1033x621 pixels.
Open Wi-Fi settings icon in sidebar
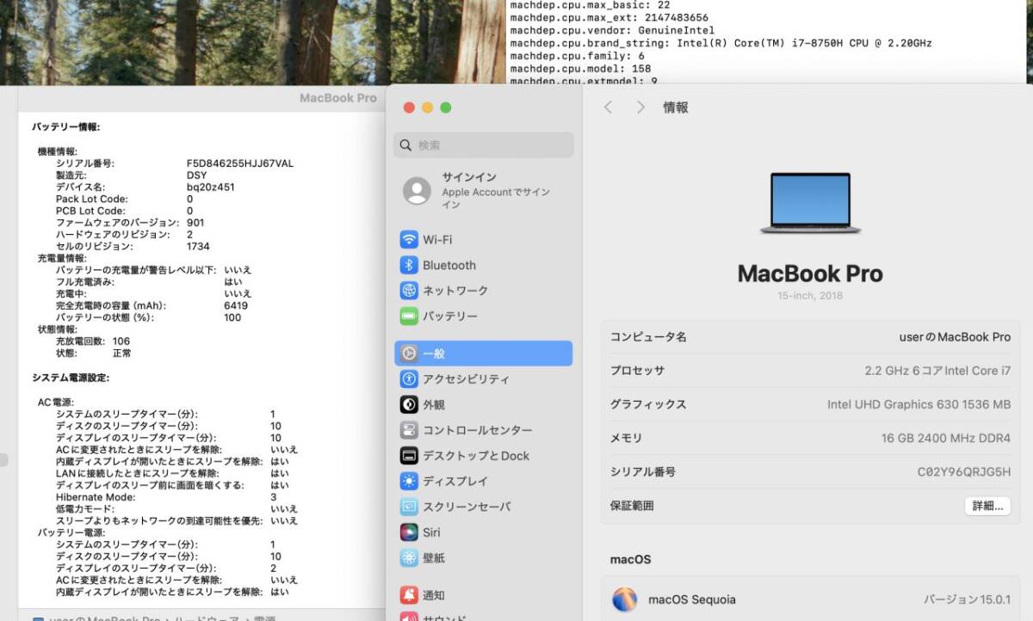tap(409, 239)
